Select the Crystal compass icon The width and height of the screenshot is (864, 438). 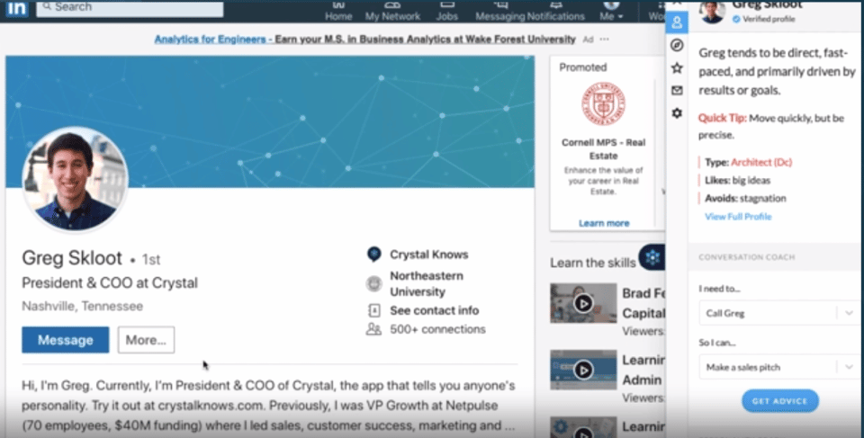pos(677,45)
